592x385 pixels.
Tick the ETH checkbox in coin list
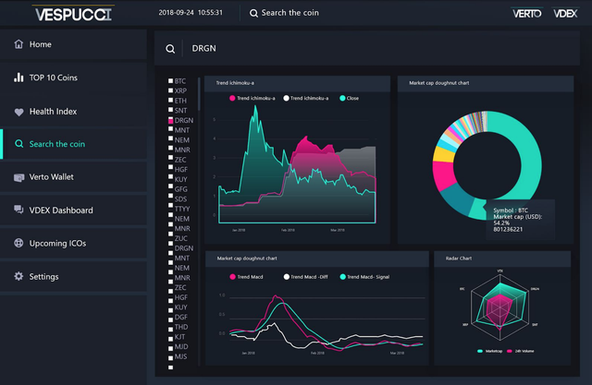(170, 101)
